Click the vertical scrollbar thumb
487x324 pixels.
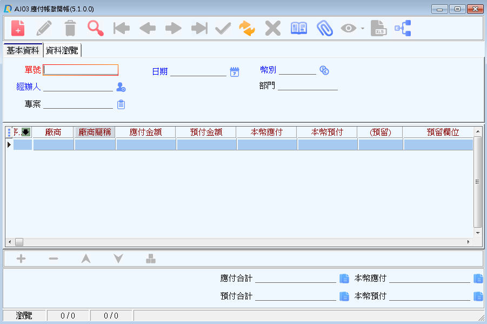coord(478,182)
